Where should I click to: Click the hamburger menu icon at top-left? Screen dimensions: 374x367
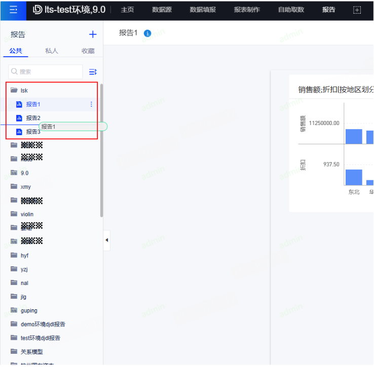pyautogui.click(x=14, y=10)
